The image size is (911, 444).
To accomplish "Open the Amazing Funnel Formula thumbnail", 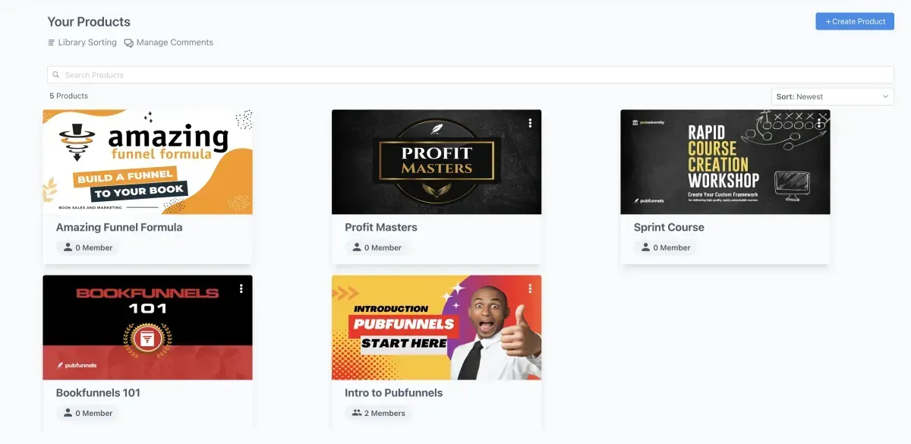I will [147, 162].
